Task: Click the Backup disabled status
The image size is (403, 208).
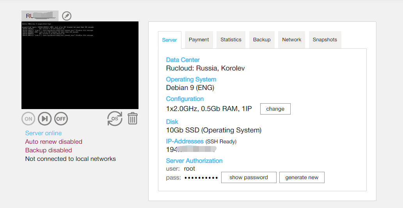Action: pyautogui.click(x=49, y=150)
